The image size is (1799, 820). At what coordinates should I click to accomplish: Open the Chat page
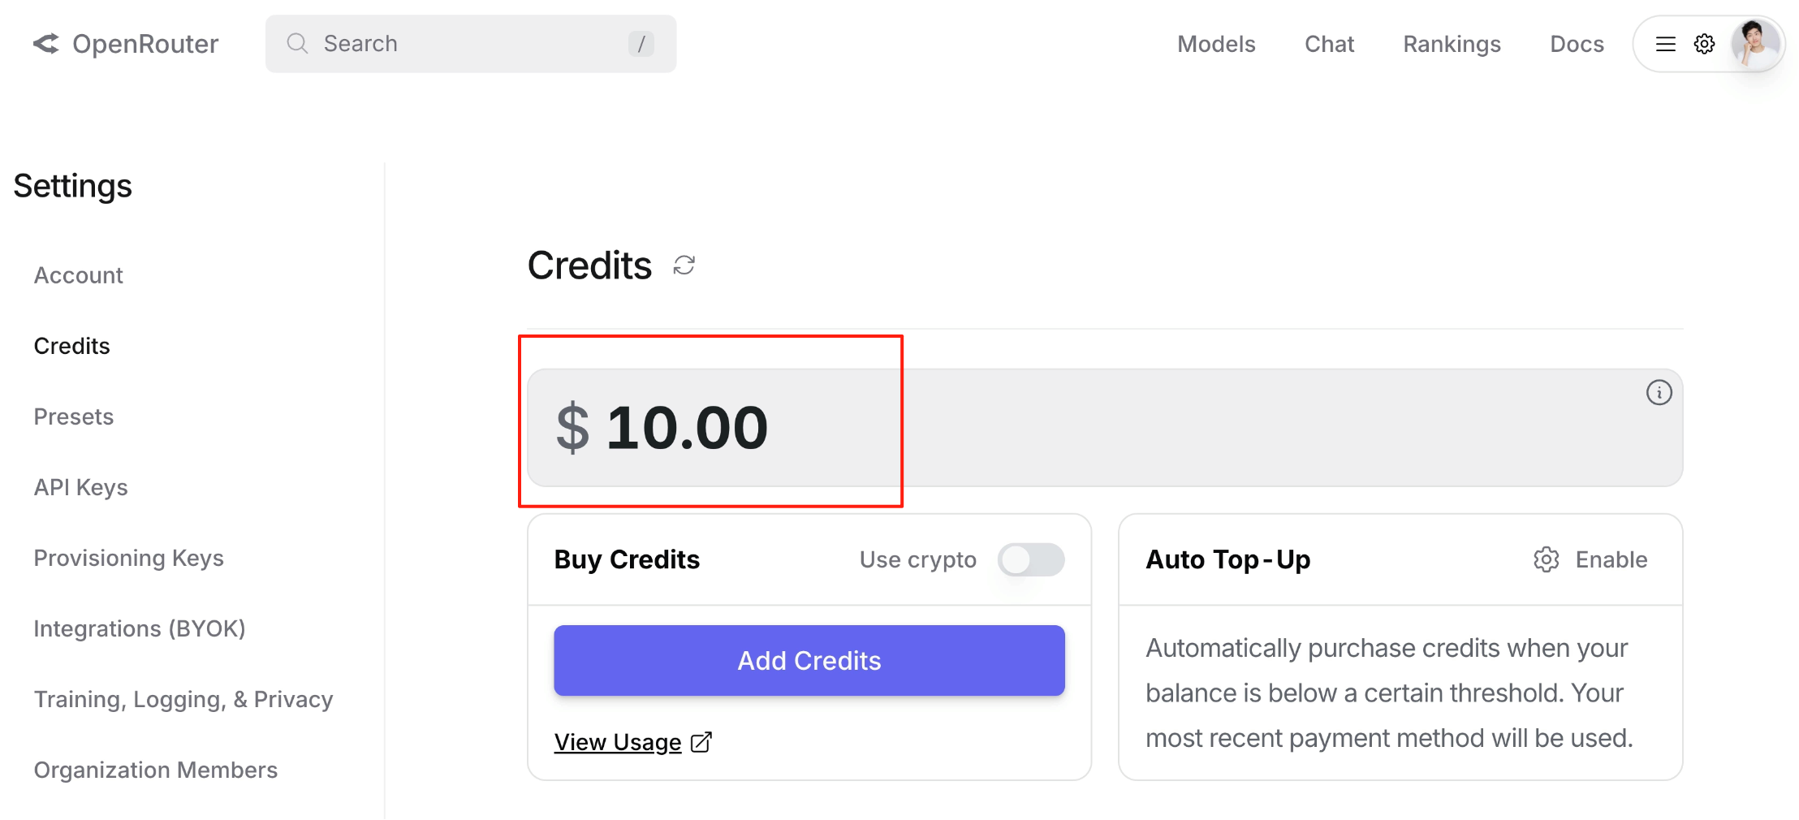pos(1329,44)
